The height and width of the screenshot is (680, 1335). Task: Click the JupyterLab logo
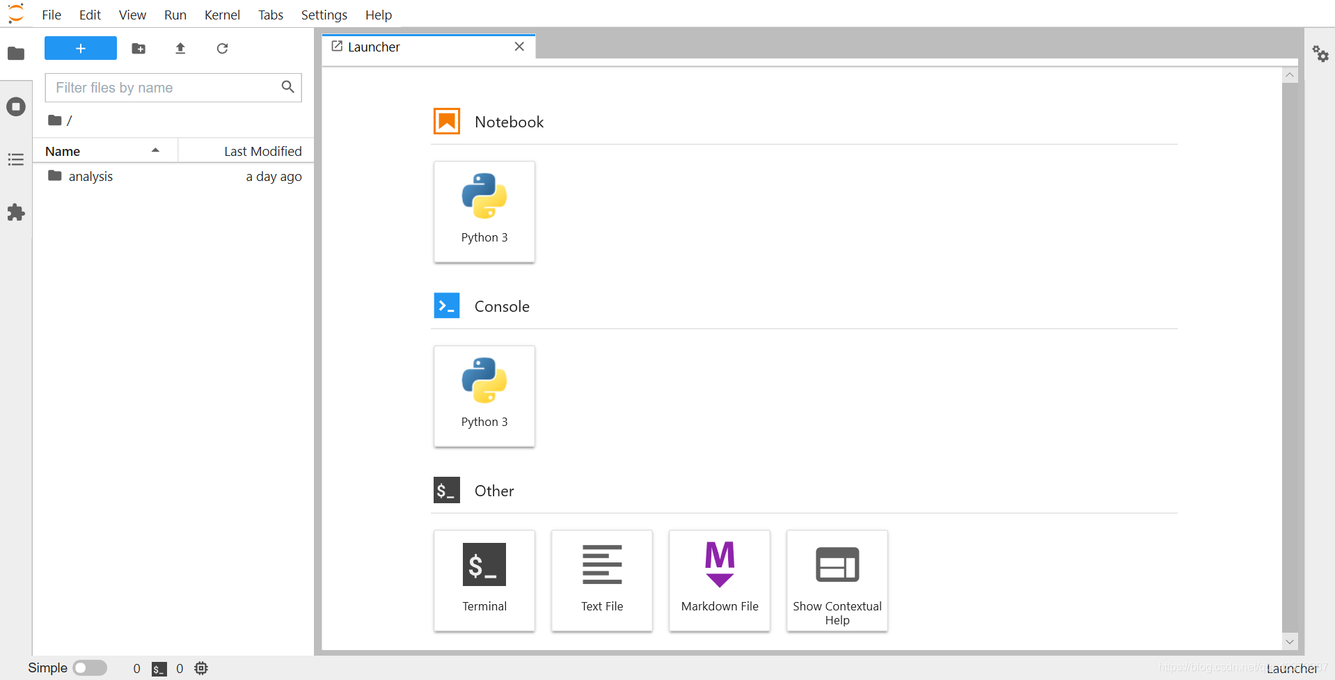tap(15, 13)
